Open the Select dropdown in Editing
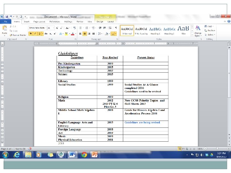Screen dimensions: 231x173 click(210, 35)
